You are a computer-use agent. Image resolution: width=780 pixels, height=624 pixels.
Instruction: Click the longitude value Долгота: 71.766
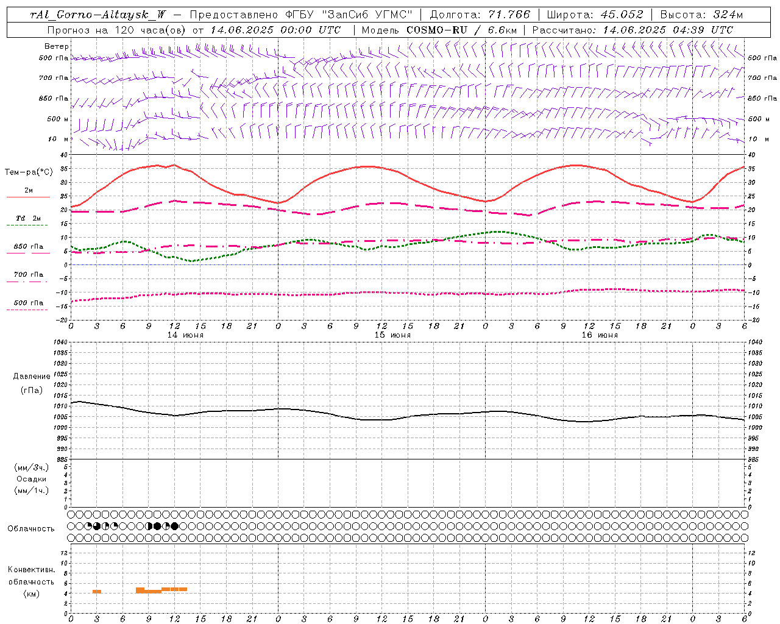pos(480,15)
